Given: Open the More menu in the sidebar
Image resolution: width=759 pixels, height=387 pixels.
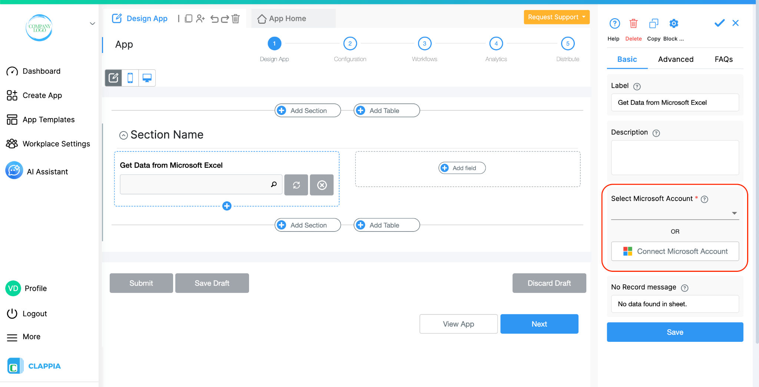Looking at the screenshot, I should point(24,337).
